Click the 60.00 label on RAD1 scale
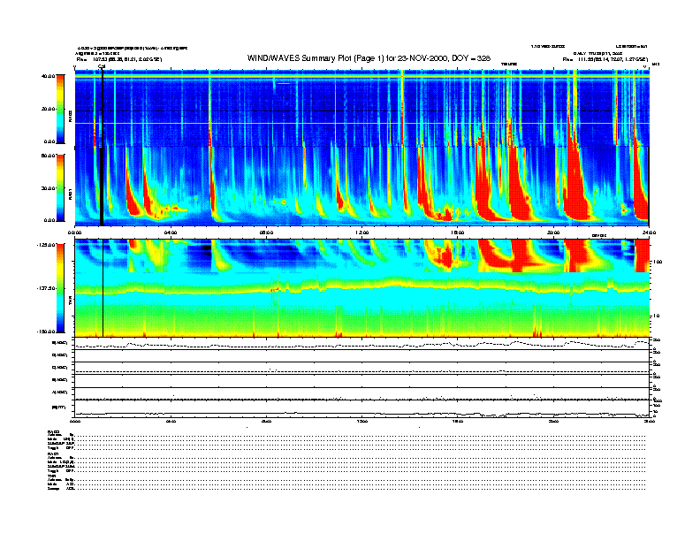 click(x=48, y=156)
